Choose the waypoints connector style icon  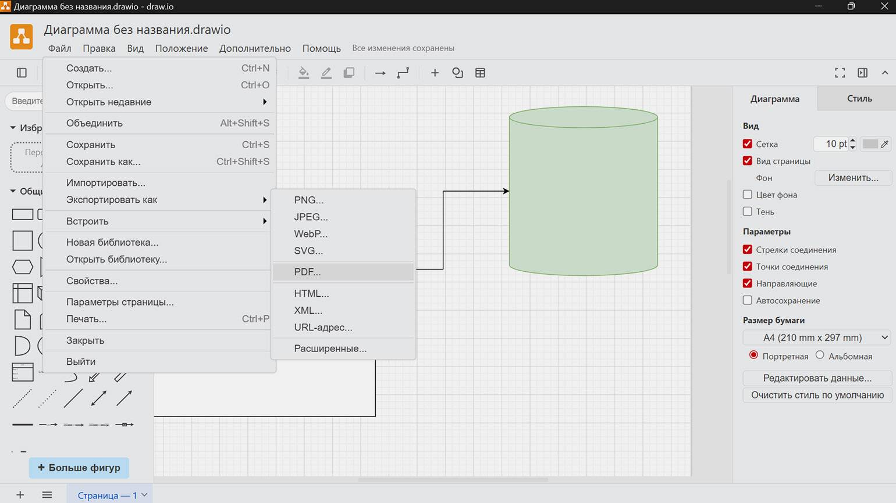point(403,73)
